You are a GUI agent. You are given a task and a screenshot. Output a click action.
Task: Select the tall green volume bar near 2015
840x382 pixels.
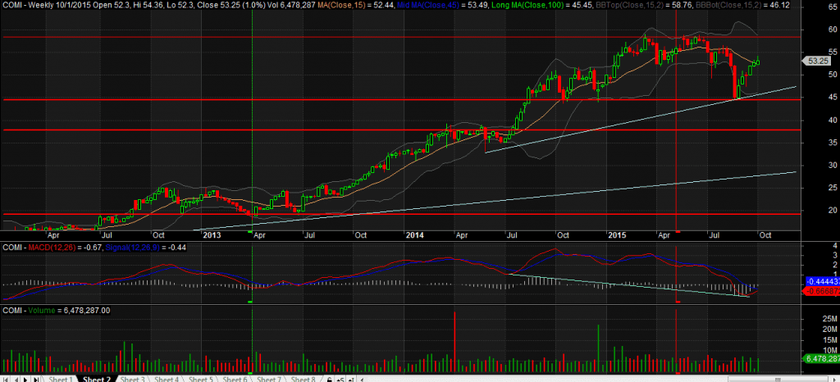(598, 348)
